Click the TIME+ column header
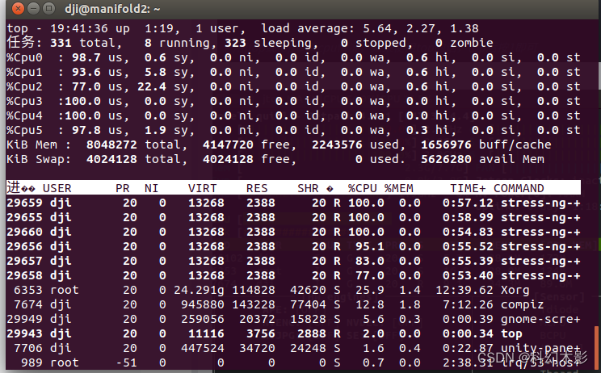601x373 pixels. (x=468, y=188)
